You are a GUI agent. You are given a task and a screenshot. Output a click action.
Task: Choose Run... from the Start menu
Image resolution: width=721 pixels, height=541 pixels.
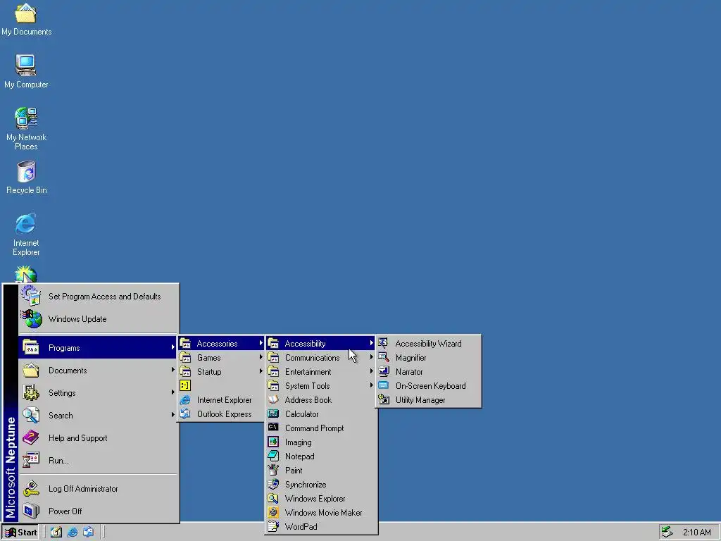(99, 461)
